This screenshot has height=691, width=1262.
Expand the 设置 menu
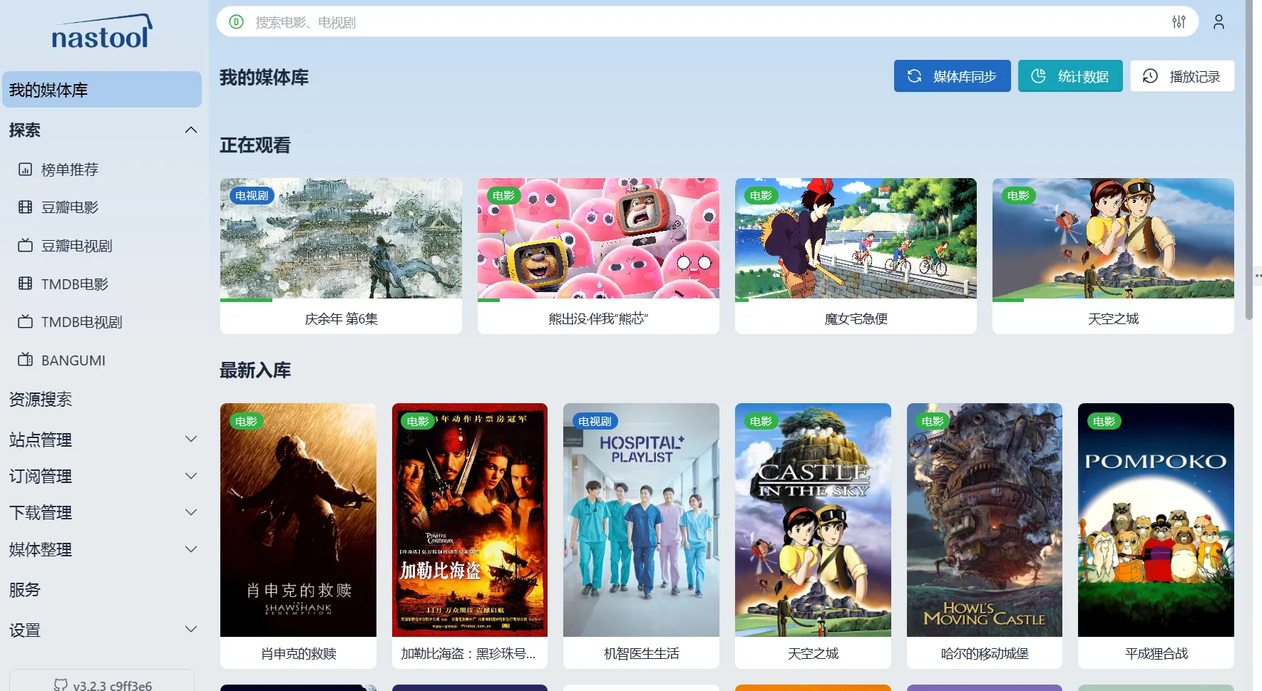[x=191, y=629]
